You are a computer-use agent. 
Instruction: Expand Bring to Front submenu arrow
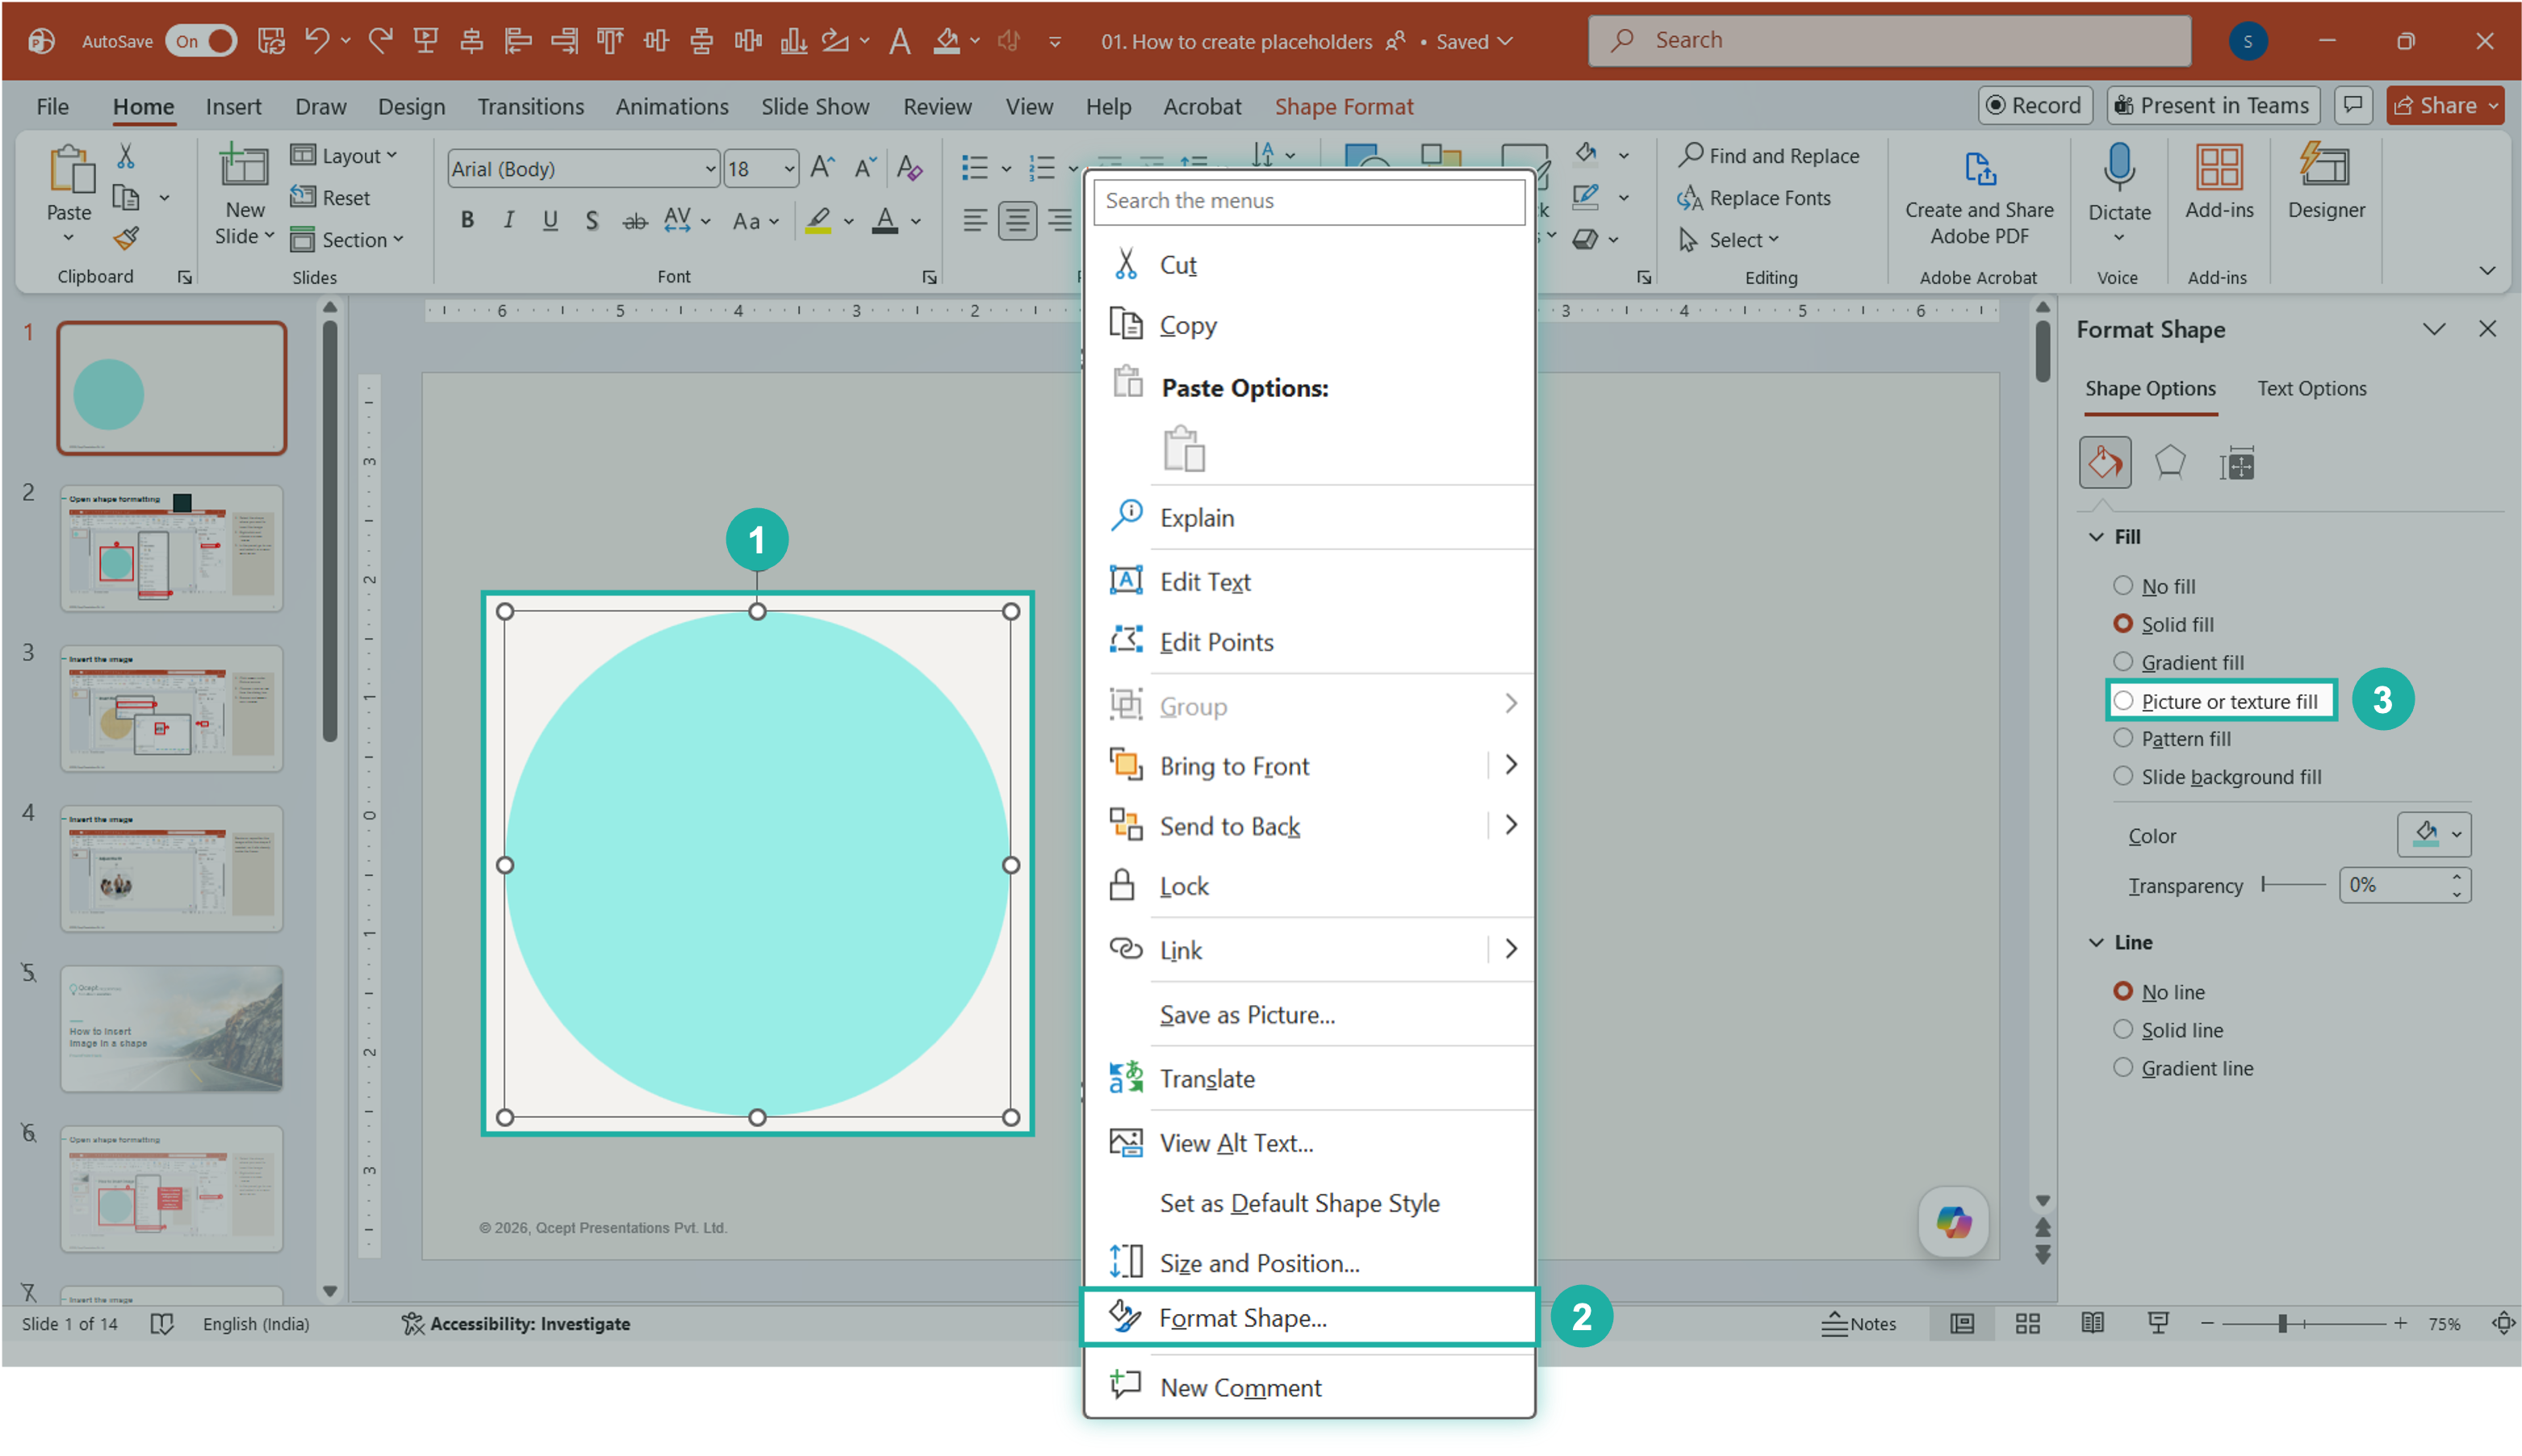tap(1510, 765)
